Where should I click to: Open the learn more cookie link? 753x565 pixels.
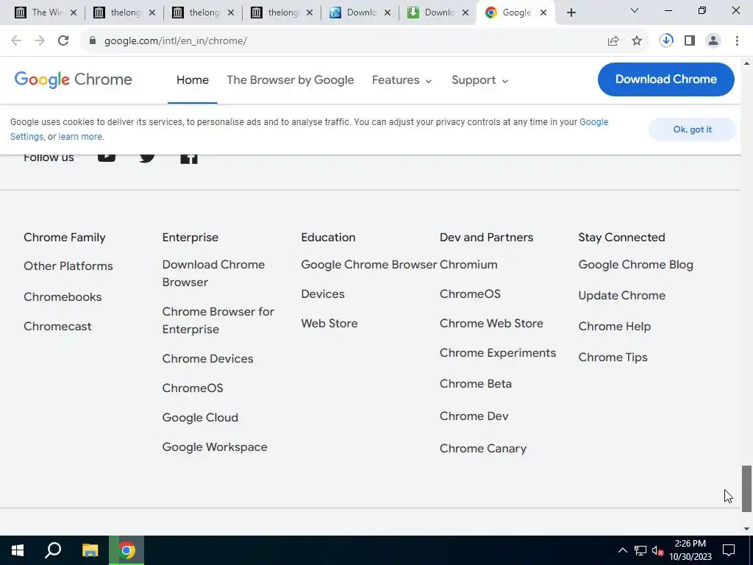pyautogui.click(x=80, y=136)
